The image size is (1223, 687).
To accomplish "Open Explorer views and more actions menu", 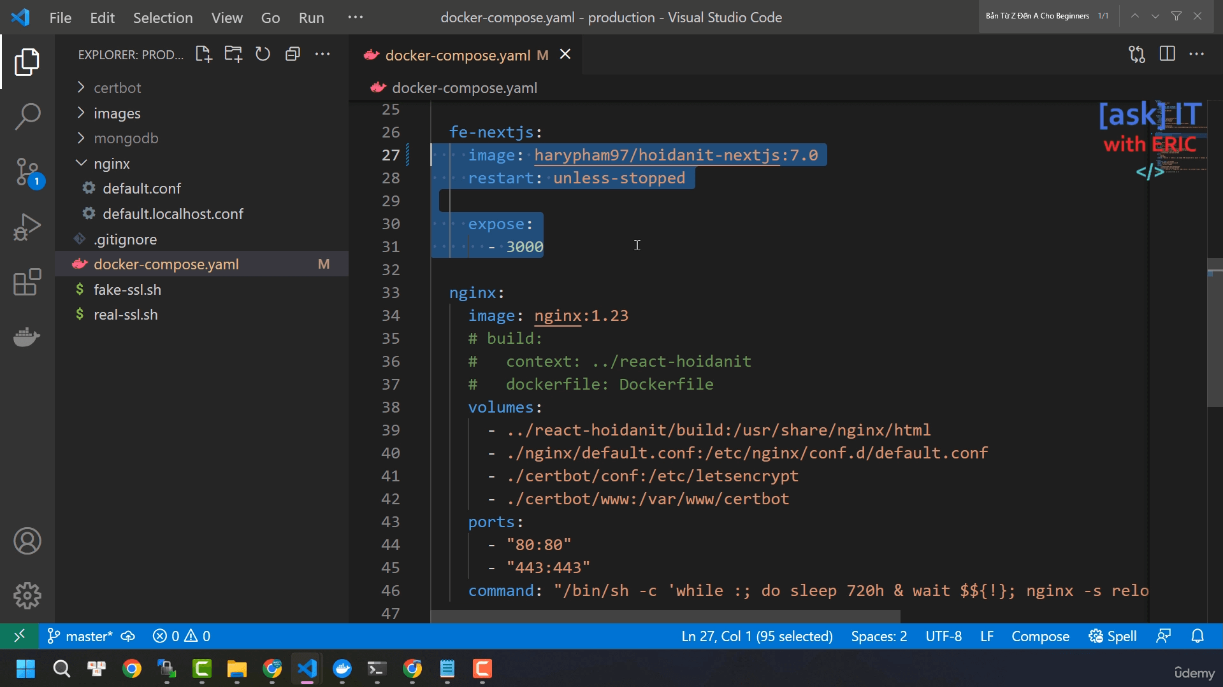I will (322, 54).
